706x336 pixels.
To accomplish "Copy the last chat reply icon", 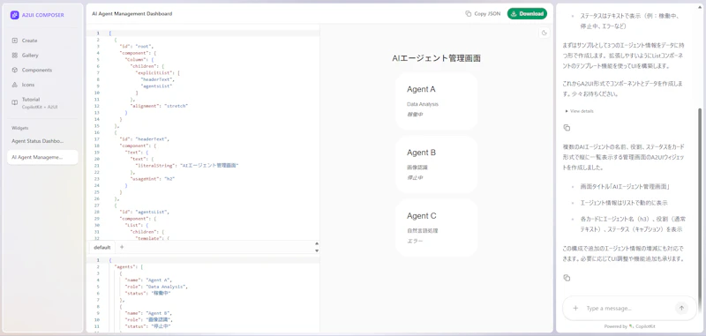I will pyautogui.click(x=567, y=278).
